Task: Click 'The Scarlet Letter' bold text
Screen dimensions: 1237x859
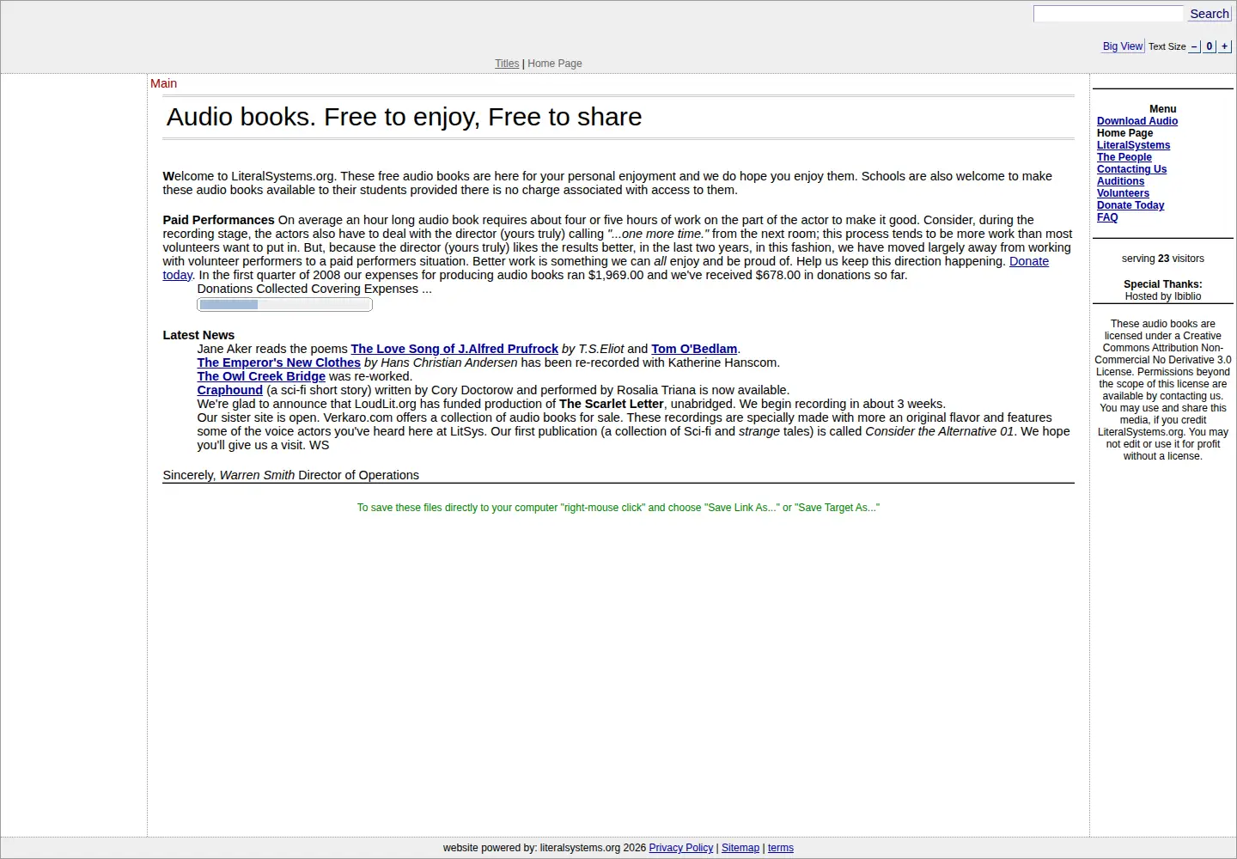Action: [x=611, y=404]
